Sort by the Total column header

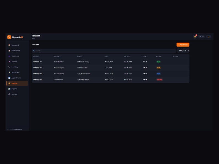pos(145,57)
